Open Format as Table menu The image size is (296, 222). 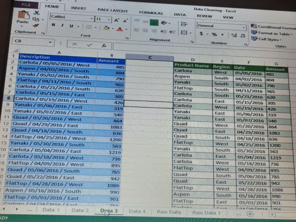[x=272, y=33]
